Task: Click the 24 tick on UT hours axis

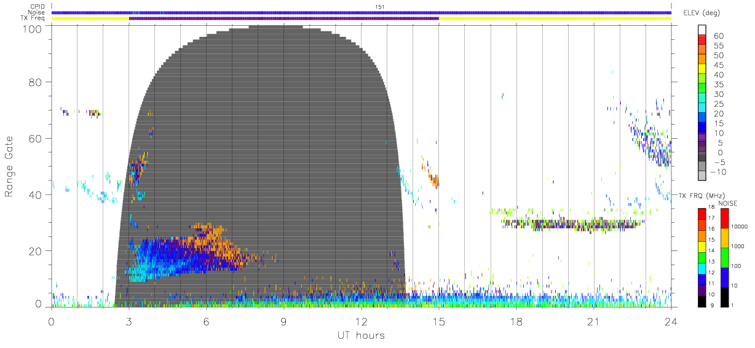Action: tap(671, 321)
